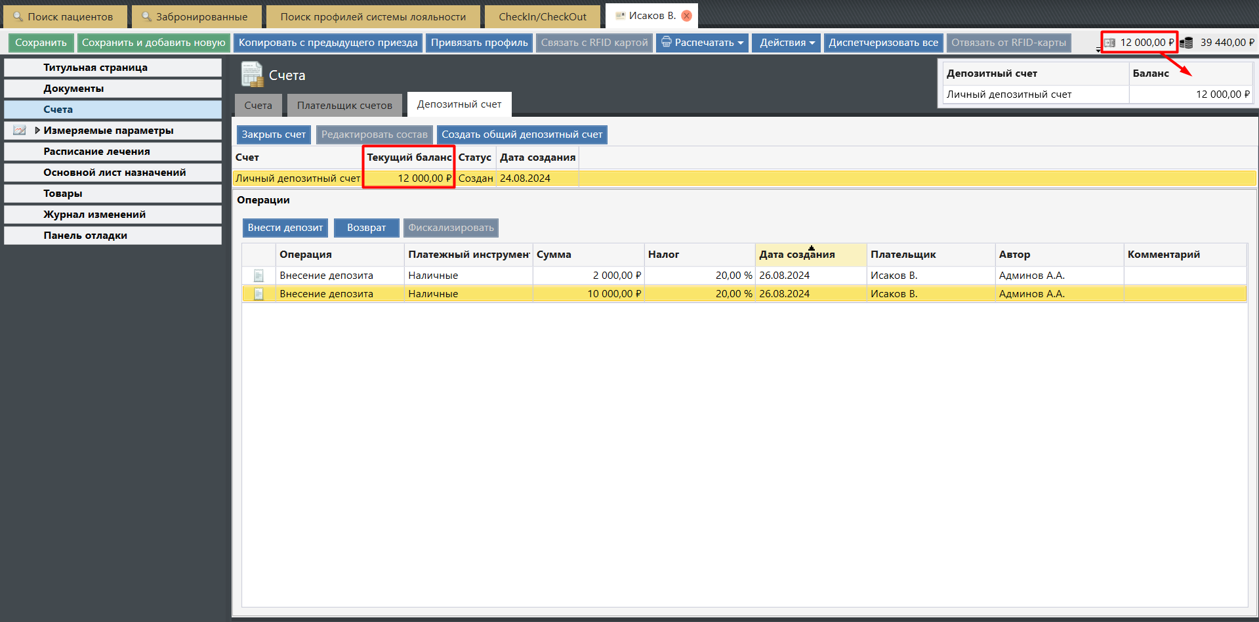The image size is (1259, 622).
Task: Click receipt icon in the 10 000,00 ₽ row
Action: pos(258,294)
